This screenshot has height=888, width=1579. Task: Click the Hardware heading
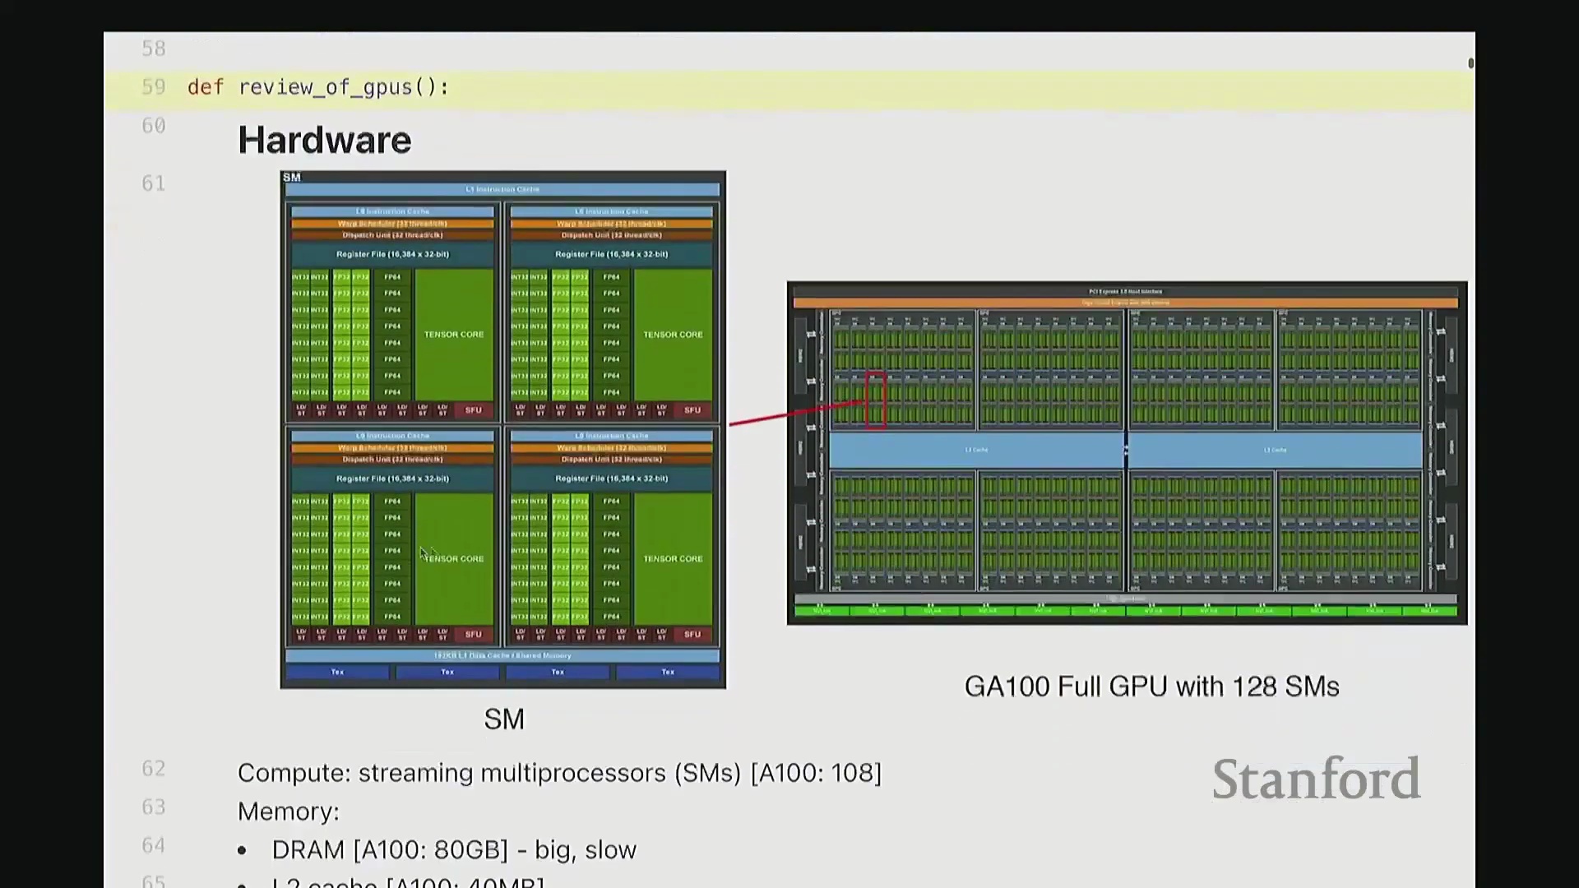[x=324, y=141]
